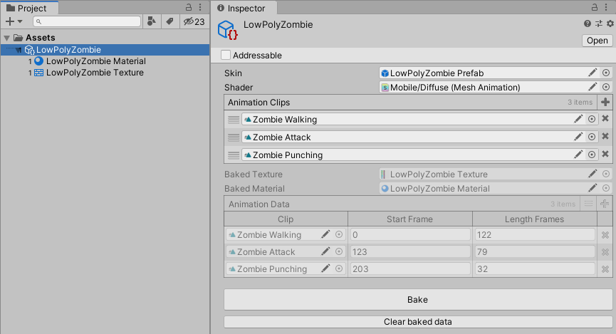Viewport: 616px width, 334px height.
Task: Select LowPolyZombie Material in Project
Action: point(96,61)
